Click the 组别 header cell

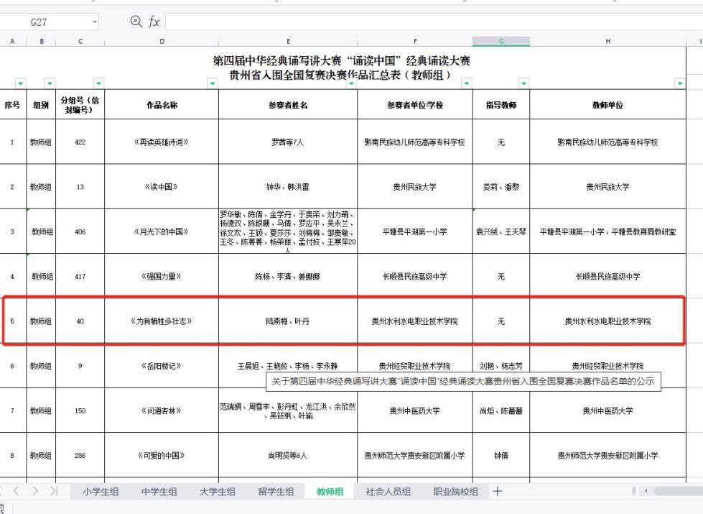41,104
